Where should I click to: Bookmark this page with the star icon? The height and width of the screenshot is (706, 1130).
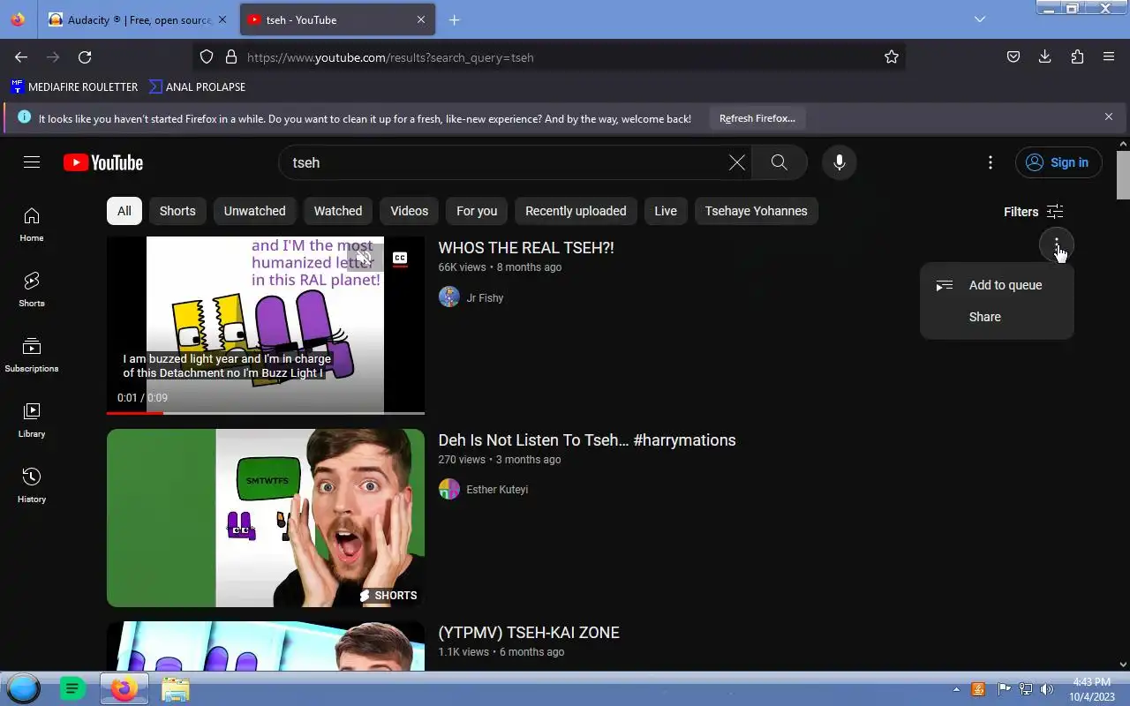pos(892,57)
